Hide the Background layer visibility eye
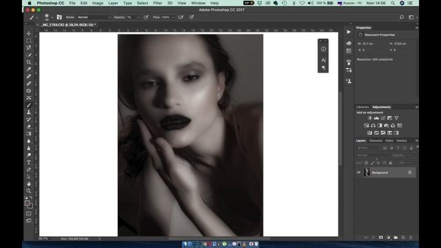The image size is (441, 248). pos(358,172)
